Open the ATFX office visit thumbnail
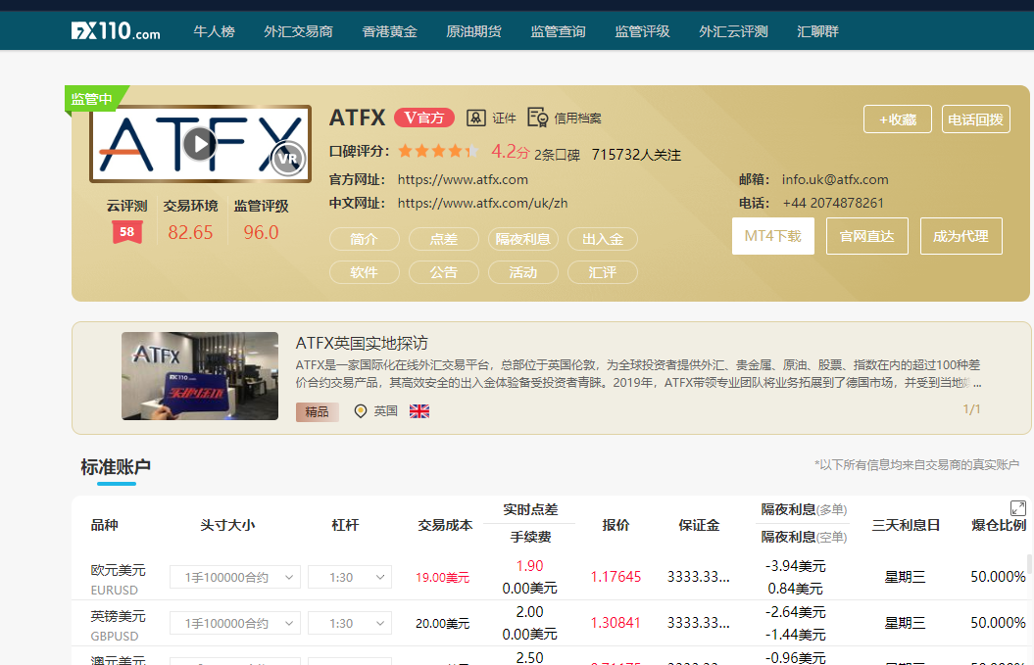This screenshot has width=1034, height=665. (x=200, y=376)
